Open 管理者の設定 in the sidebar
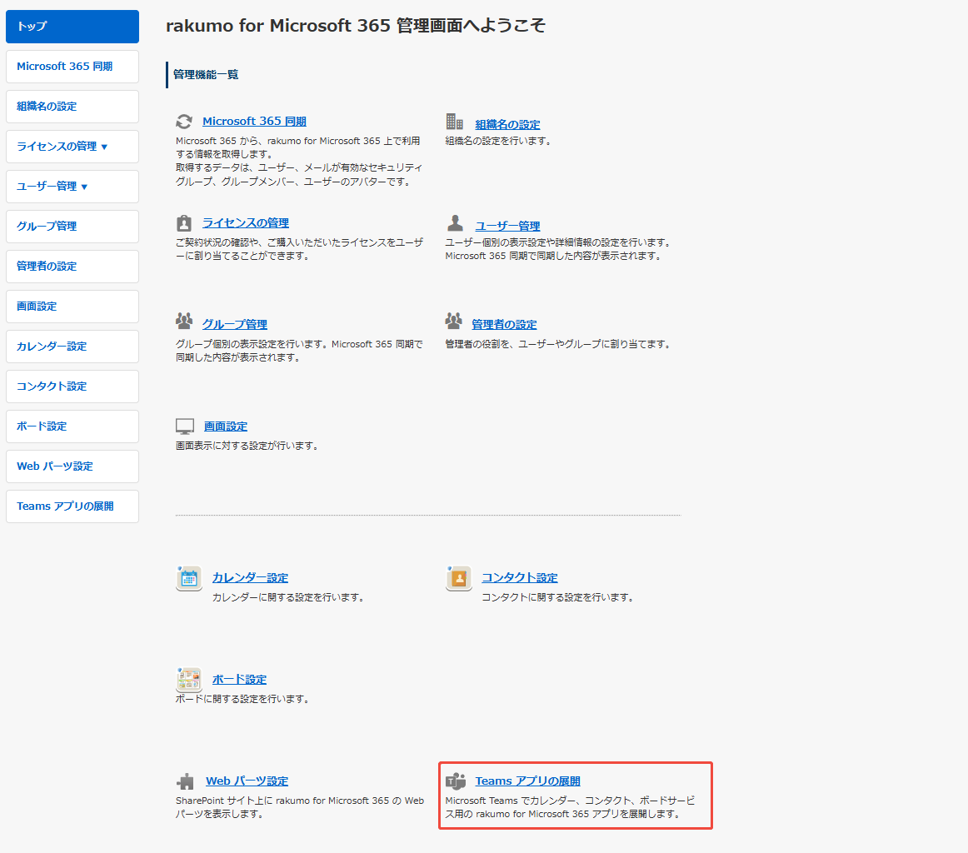Screen dimensions: 968x853 pos(72,267)
